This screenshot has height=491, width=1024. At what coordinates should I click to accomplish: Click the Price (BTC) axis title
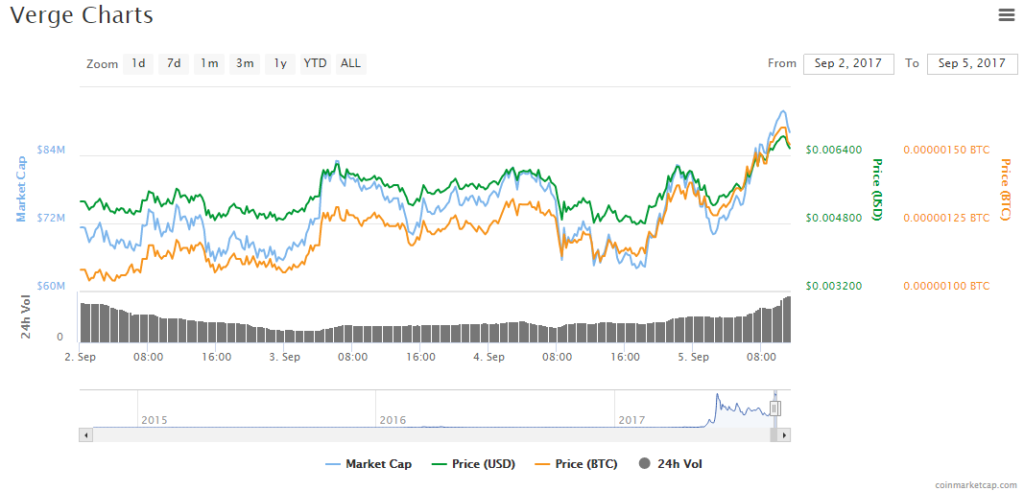tap(1005, 189)
